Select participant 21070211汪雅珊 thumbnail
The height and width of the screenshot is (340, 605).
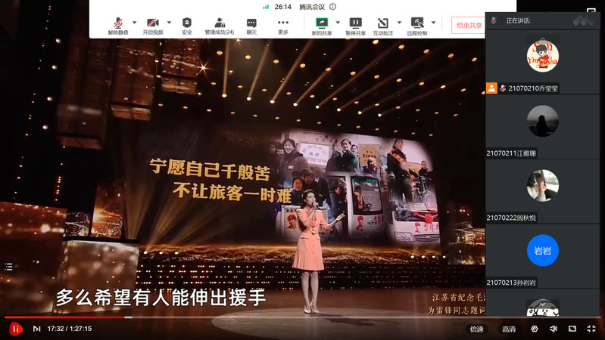(x=542, y=126)
